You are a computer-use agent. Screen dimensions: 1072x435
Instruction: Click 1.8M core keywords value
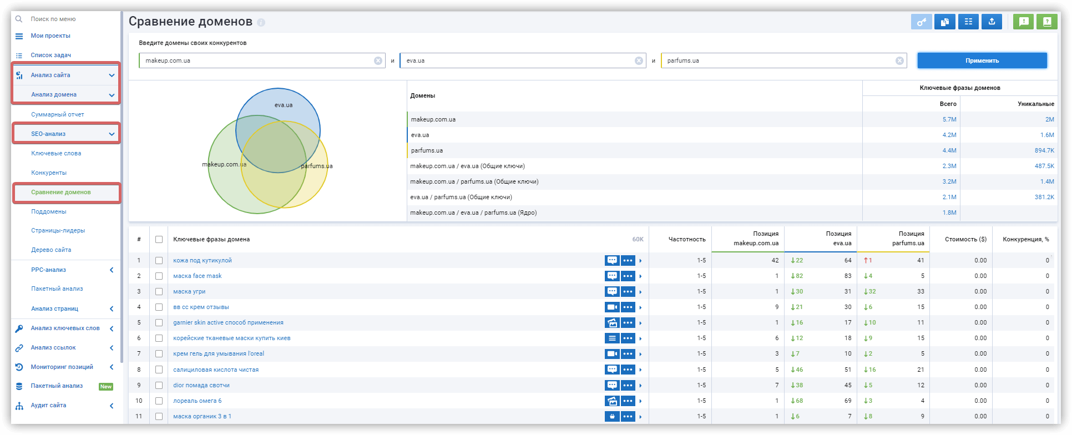click(949, 213)
